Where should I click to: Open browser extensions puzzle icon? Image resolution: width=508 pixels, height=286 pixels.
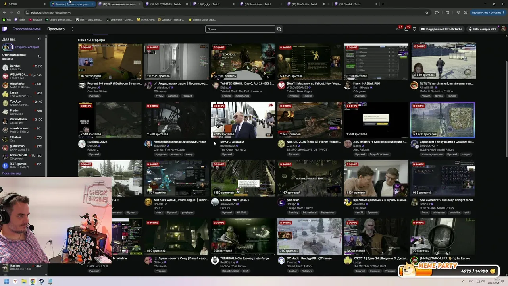[437, 12]
